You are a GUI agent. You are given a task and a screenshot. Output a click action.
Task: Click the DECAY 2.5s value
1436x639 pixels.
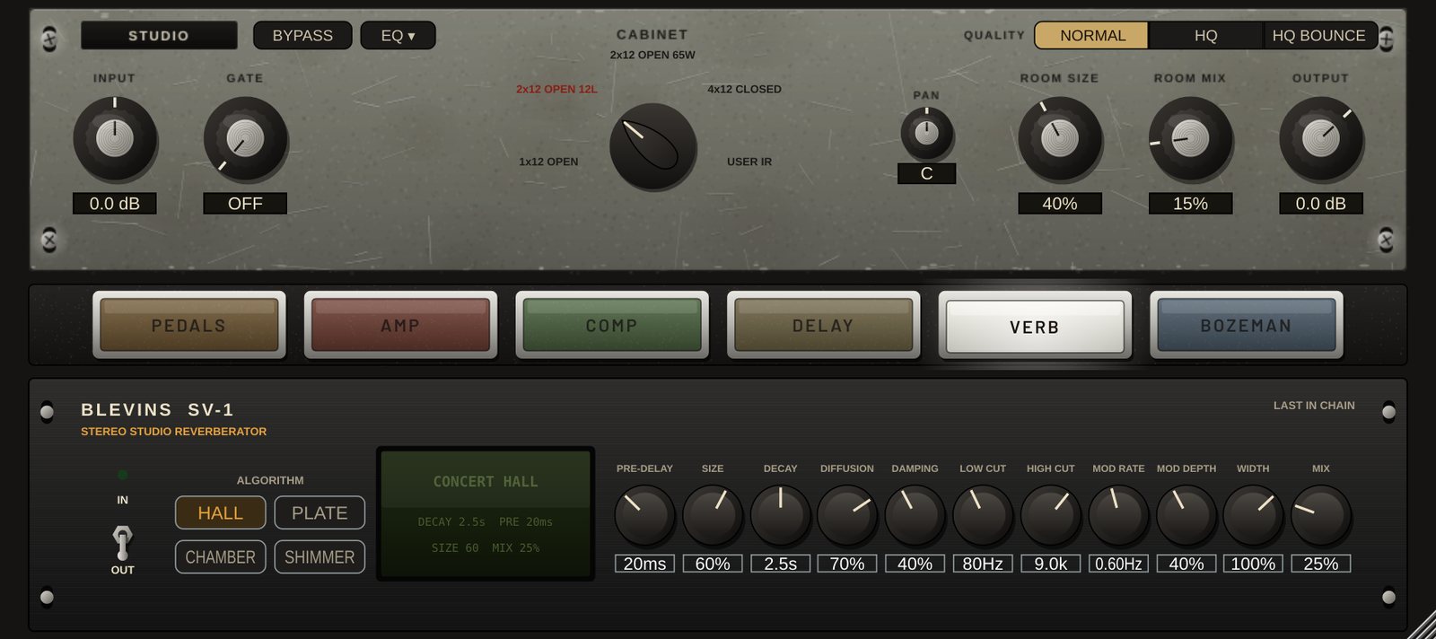pyautogui.click(x=780, y=564)
